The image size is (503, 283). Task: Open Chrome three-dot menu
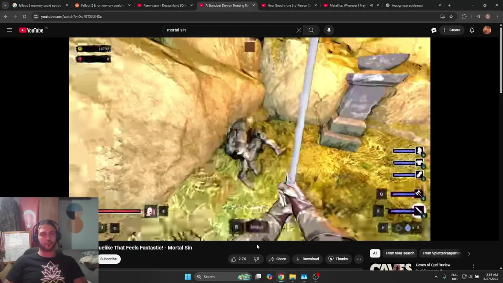point(497,17)
